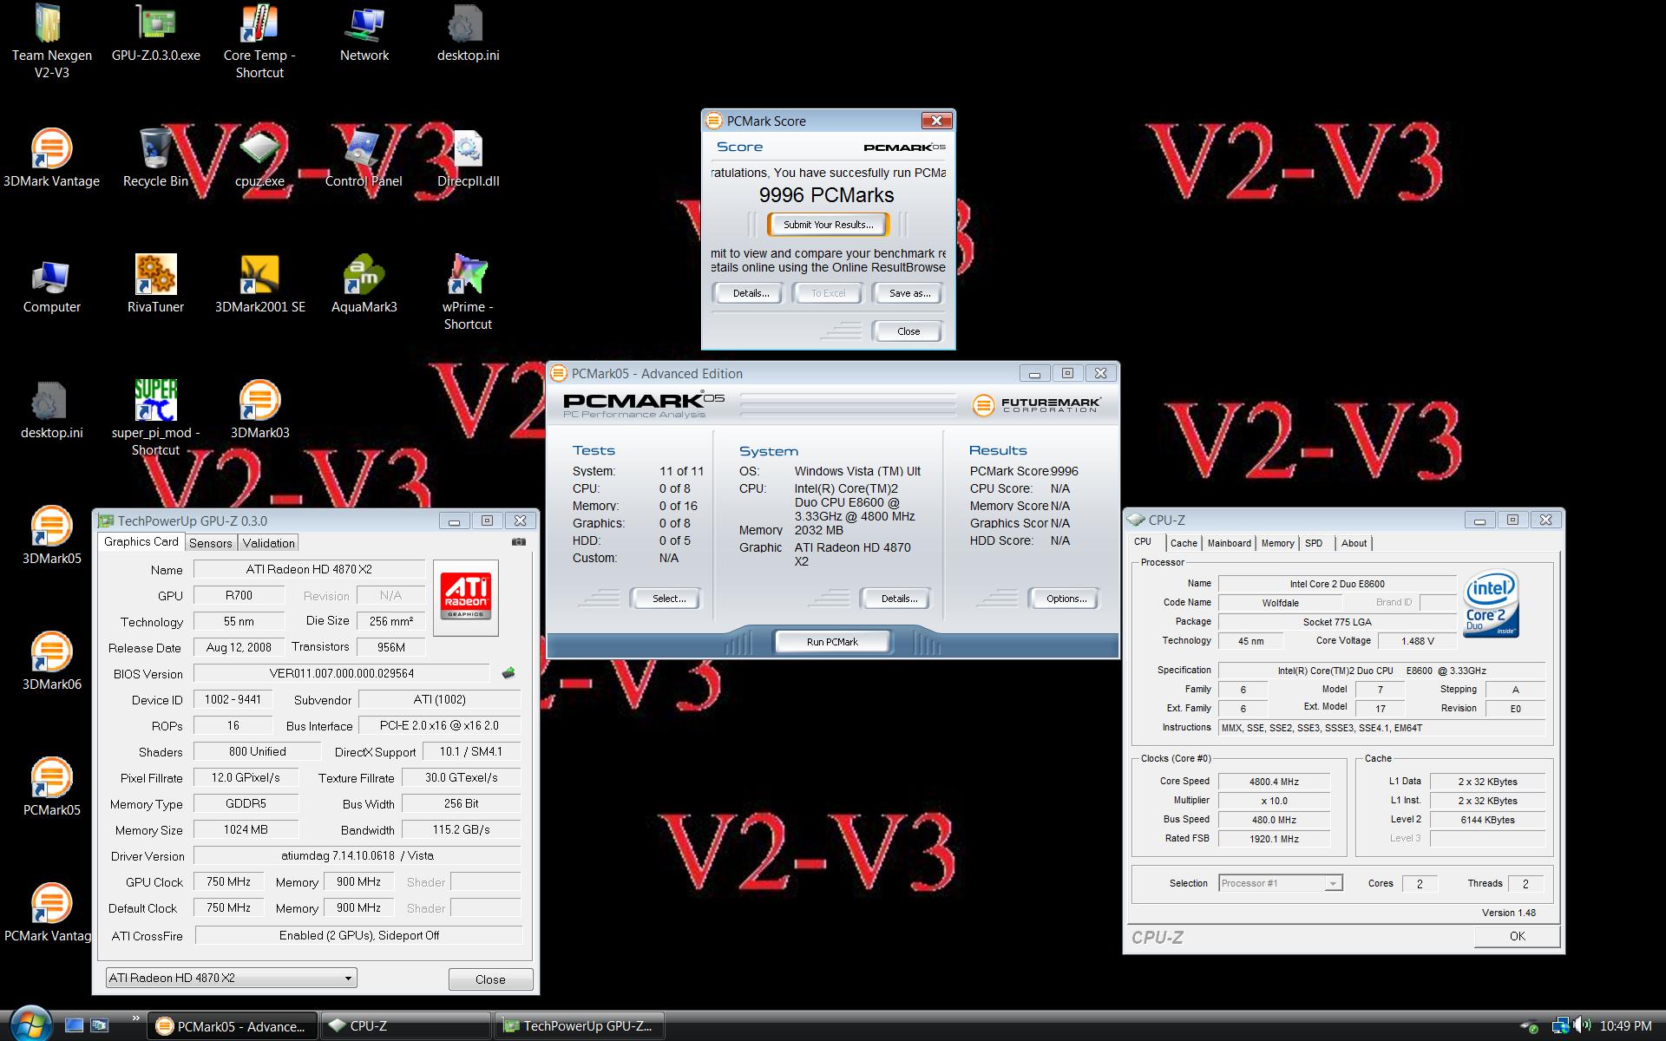Click Options button under Results
1666x1041 pixels.
(1066, 599)
